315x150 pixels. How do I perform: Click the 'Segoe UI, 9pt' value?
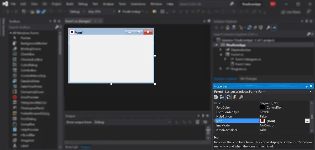[x=269, y=103]
